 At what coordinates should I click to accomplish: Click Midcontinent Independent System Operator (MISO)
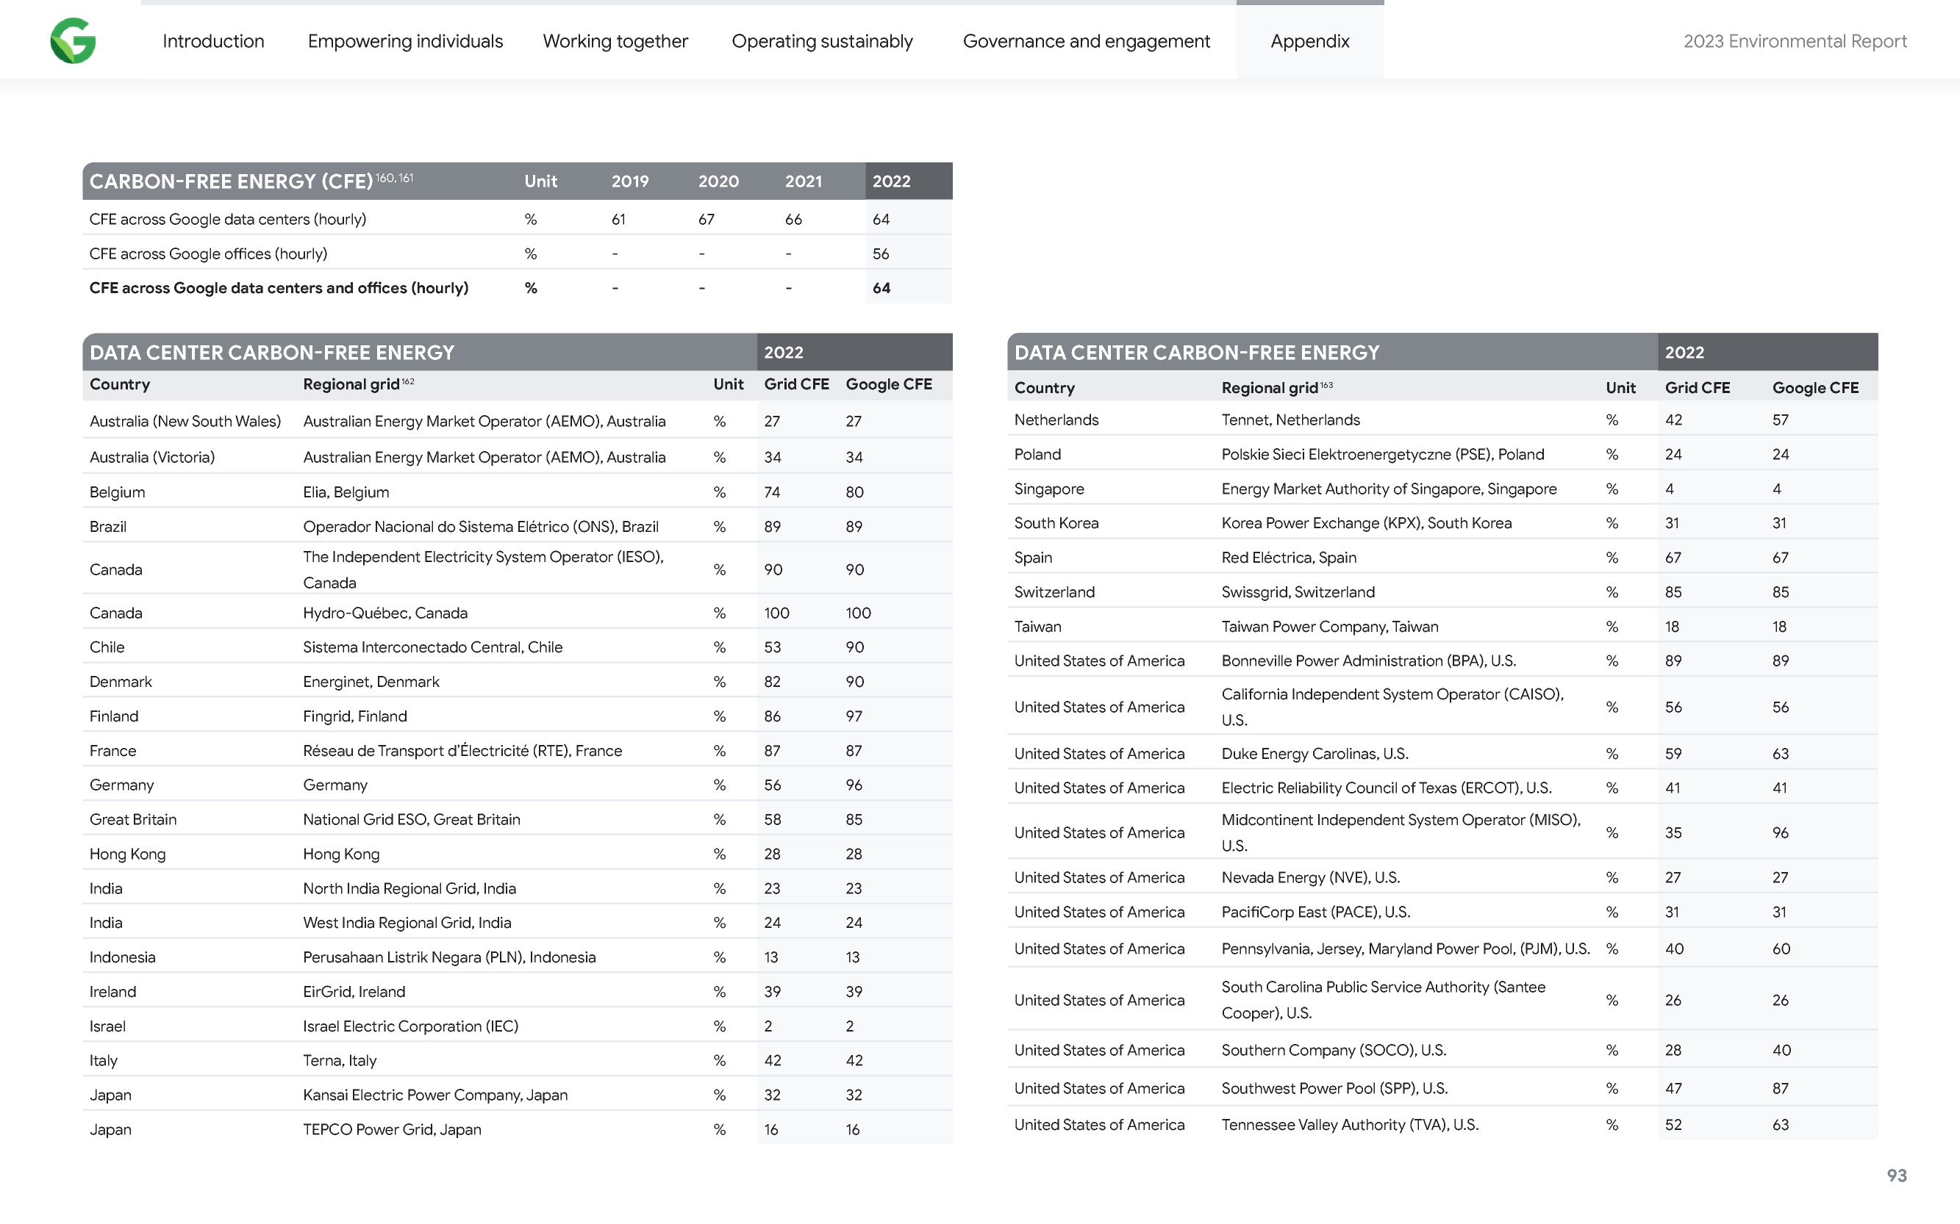[1401, 832]
